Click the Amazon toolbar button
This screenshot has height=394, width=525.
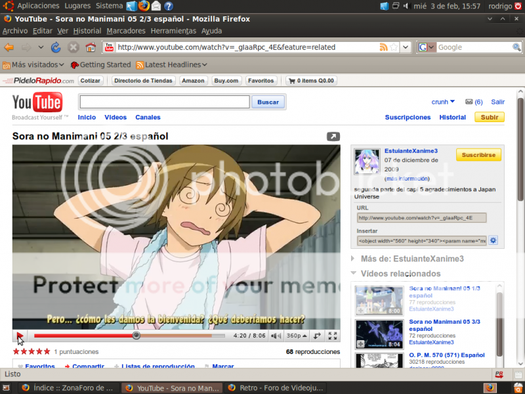[193, 81]
